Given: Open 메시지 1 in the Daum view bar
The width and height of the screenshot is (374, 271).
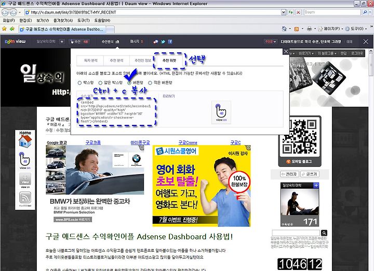Looking at the screenshot, I should tap(137, 41).
